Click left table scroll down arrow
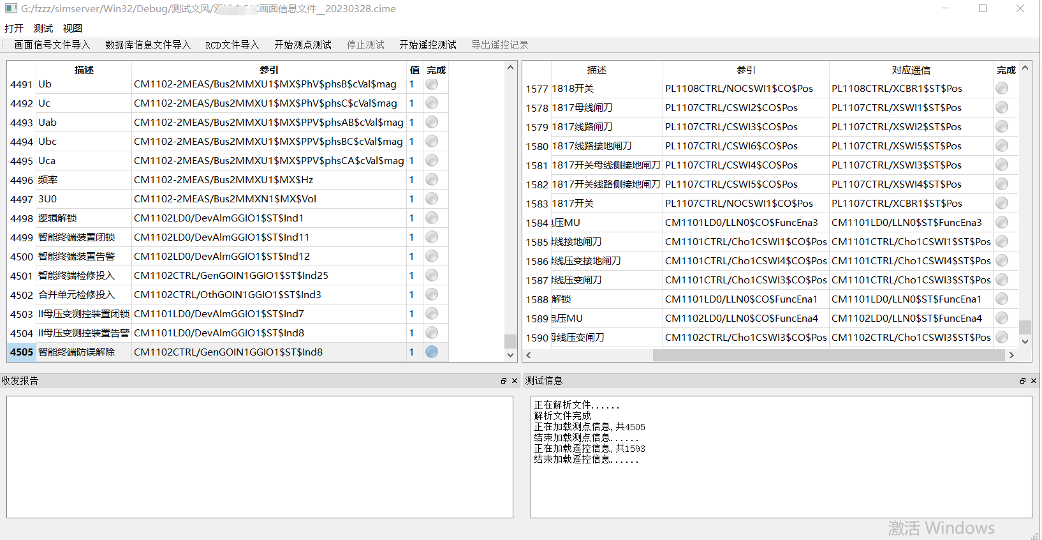Image resolution: width=1042 pixels, height=540 pixels. (x=510, y=355)
